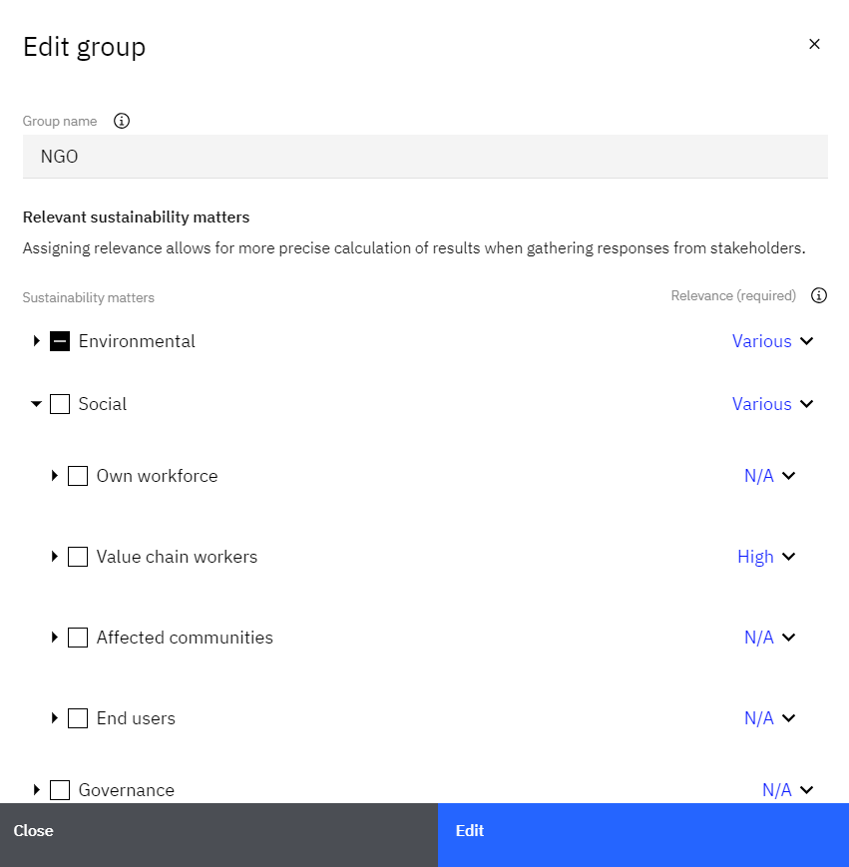Select the Social label text

pyautogui.click(x=102, y=404)
